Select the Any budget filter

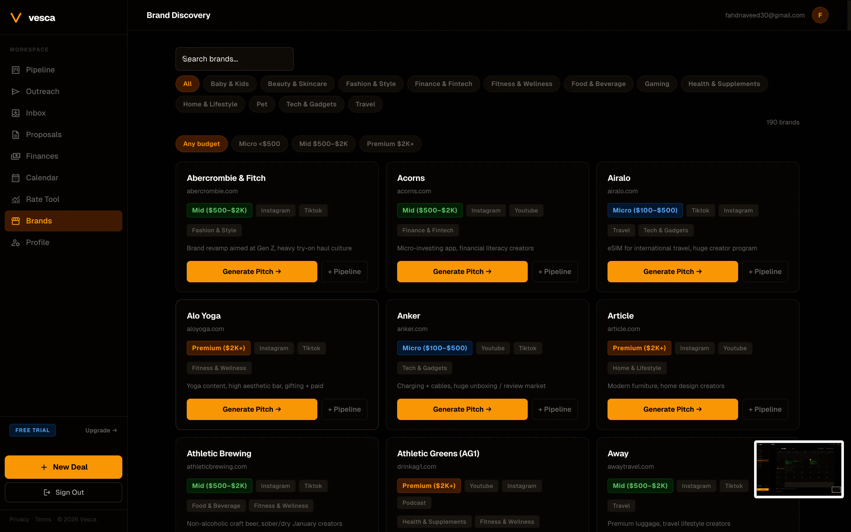click(202, 144)
